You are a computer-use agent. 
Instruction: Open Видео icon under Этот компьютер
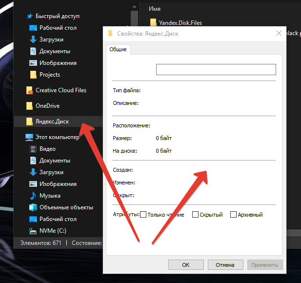pyautogui.click(x=33, y=149)
